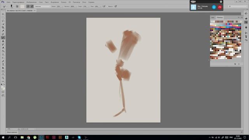Open the mixer brush combination presets dropdown
Screen dimensions: 249x140
(42, 6)
